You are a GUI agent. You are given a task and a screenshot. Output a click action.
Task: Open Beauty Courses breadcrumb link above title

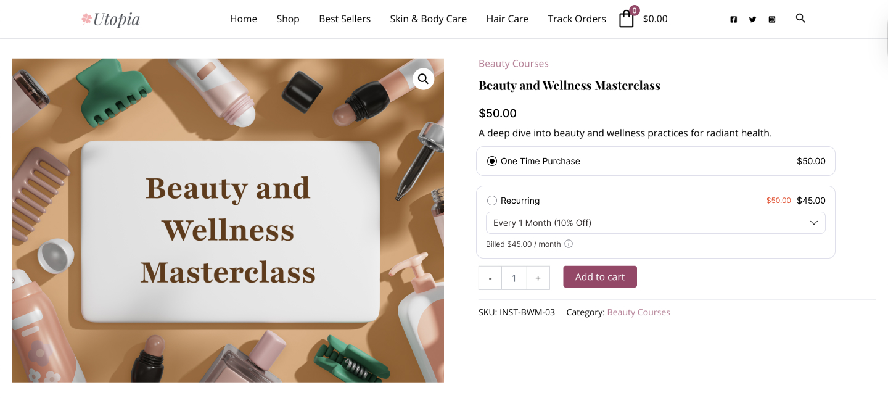[x=514, y=64]
